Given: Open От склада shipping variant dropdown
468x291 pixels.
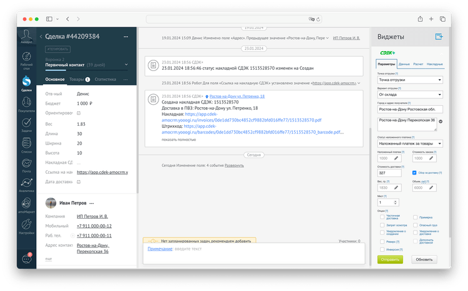Looking at the screenshot, I should [410, 95].
